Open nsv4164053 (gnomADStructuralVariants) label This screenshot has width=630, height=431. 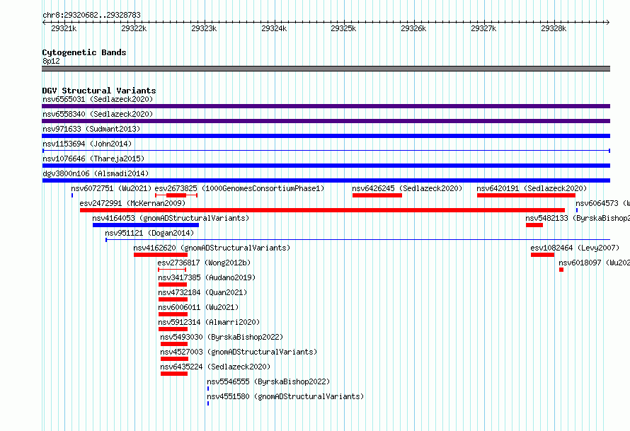pos(171,218)
